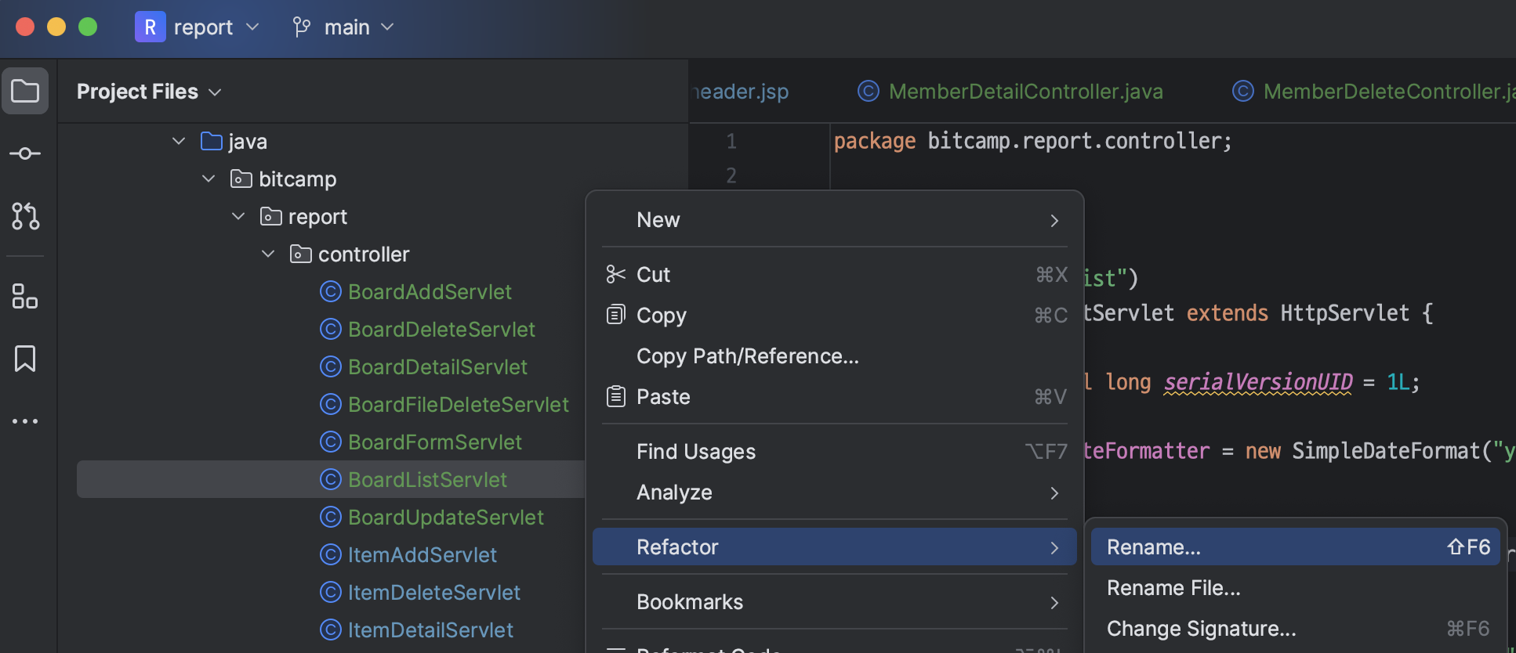Choose Change Signature... in the submenu
Image resolution: width=1516 pixels, height=653 pixels.
1296,629
